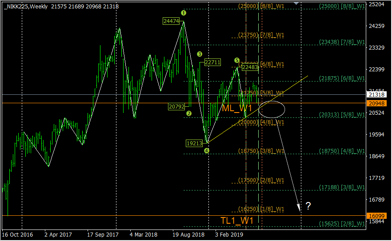Select the green (25000) [8/8]_W1 level label
Image resolution: width=392 pixels, height=241 pixels.
pos(342,6)
